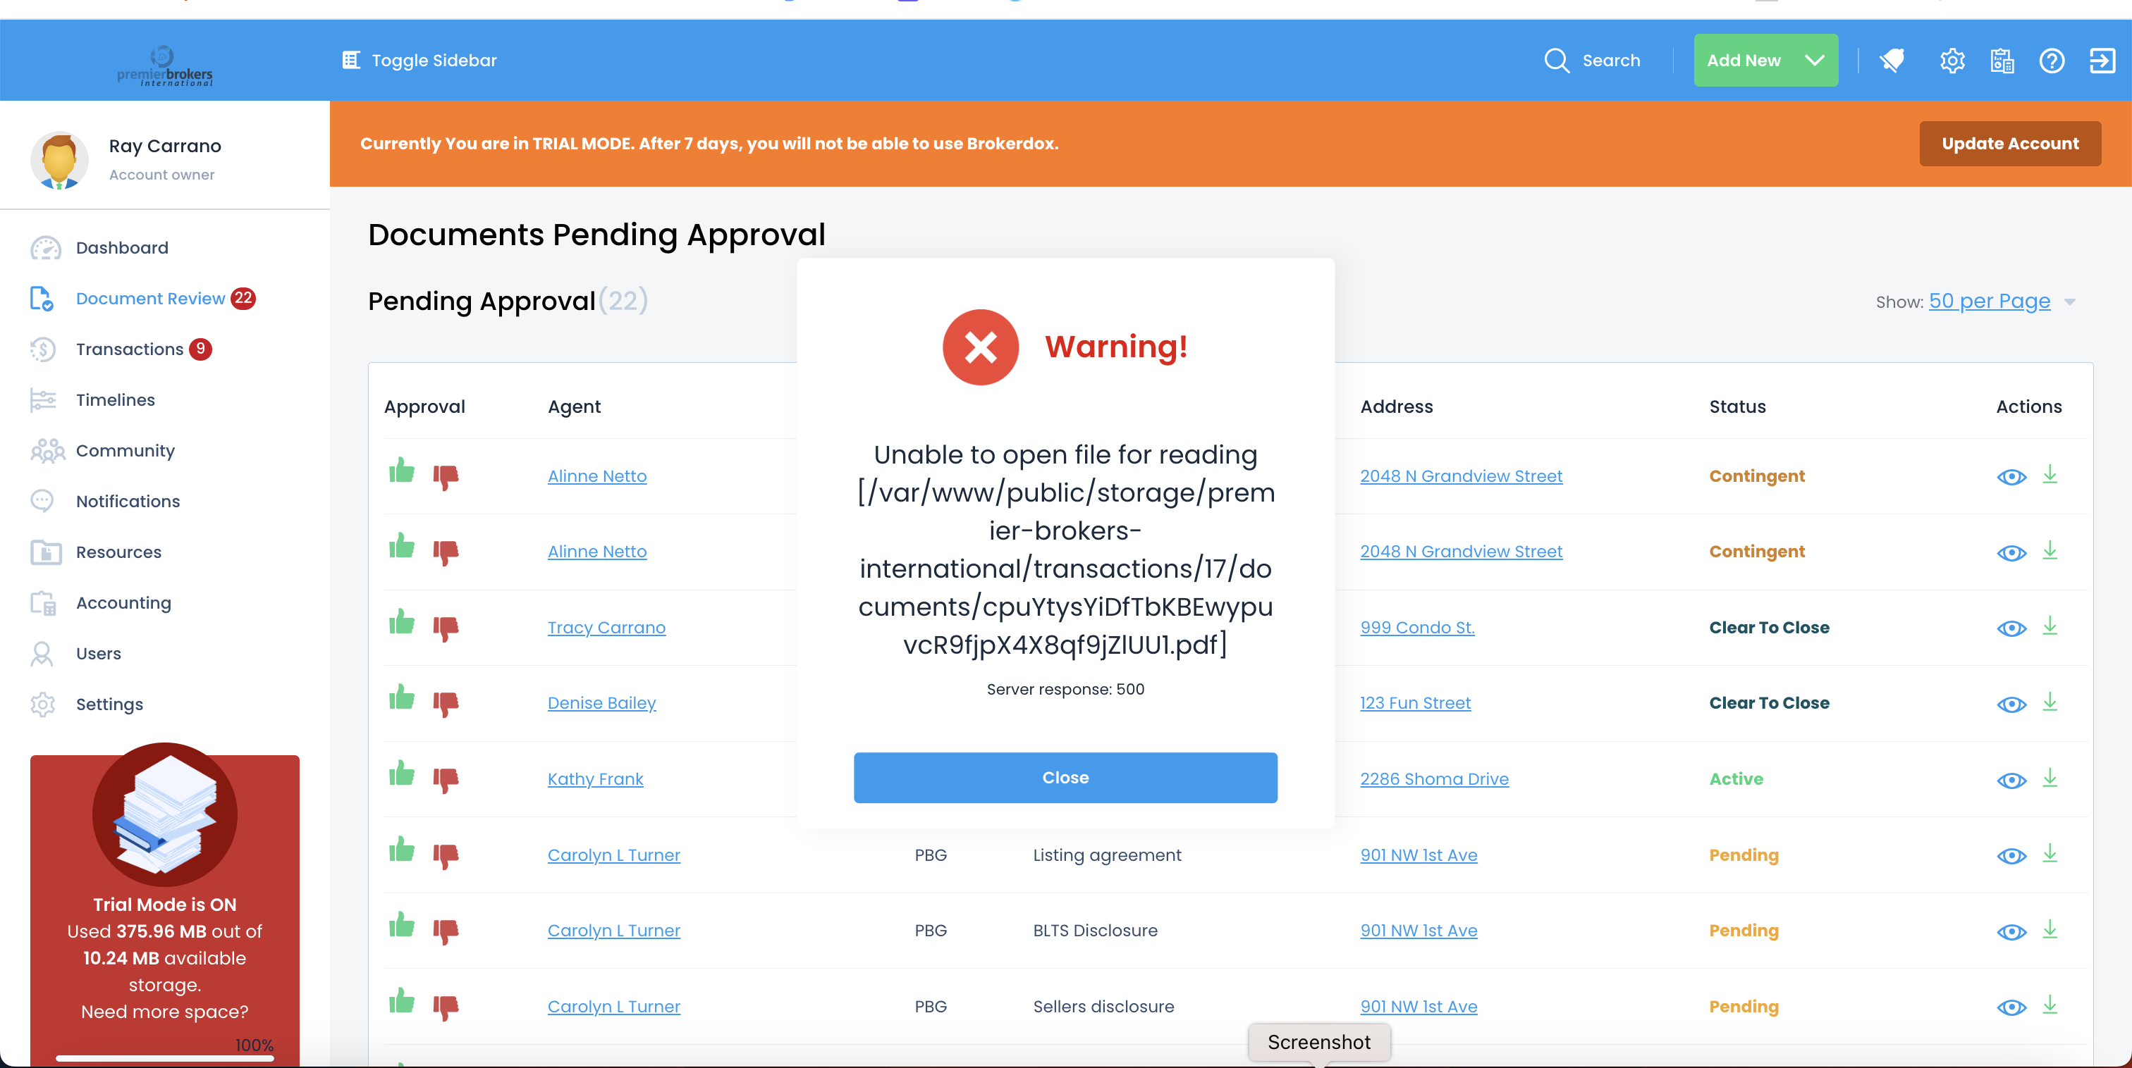Click the search magnifier icon

1556,61
